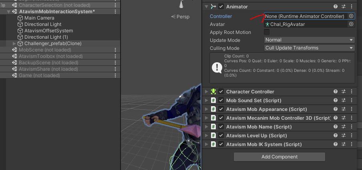Click the Add Component button
362x170 pixels.
280,157
